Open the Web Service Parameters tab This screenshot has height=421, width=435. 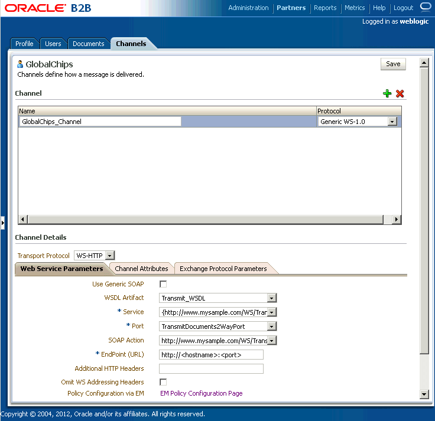pyautogui.click(x=61, y=269)
